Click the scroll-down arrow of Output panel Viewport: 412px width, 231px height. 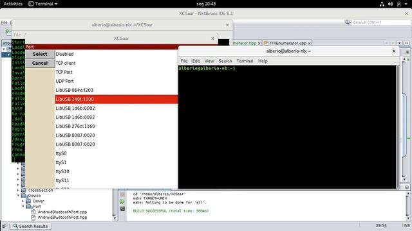pos(407,218)
